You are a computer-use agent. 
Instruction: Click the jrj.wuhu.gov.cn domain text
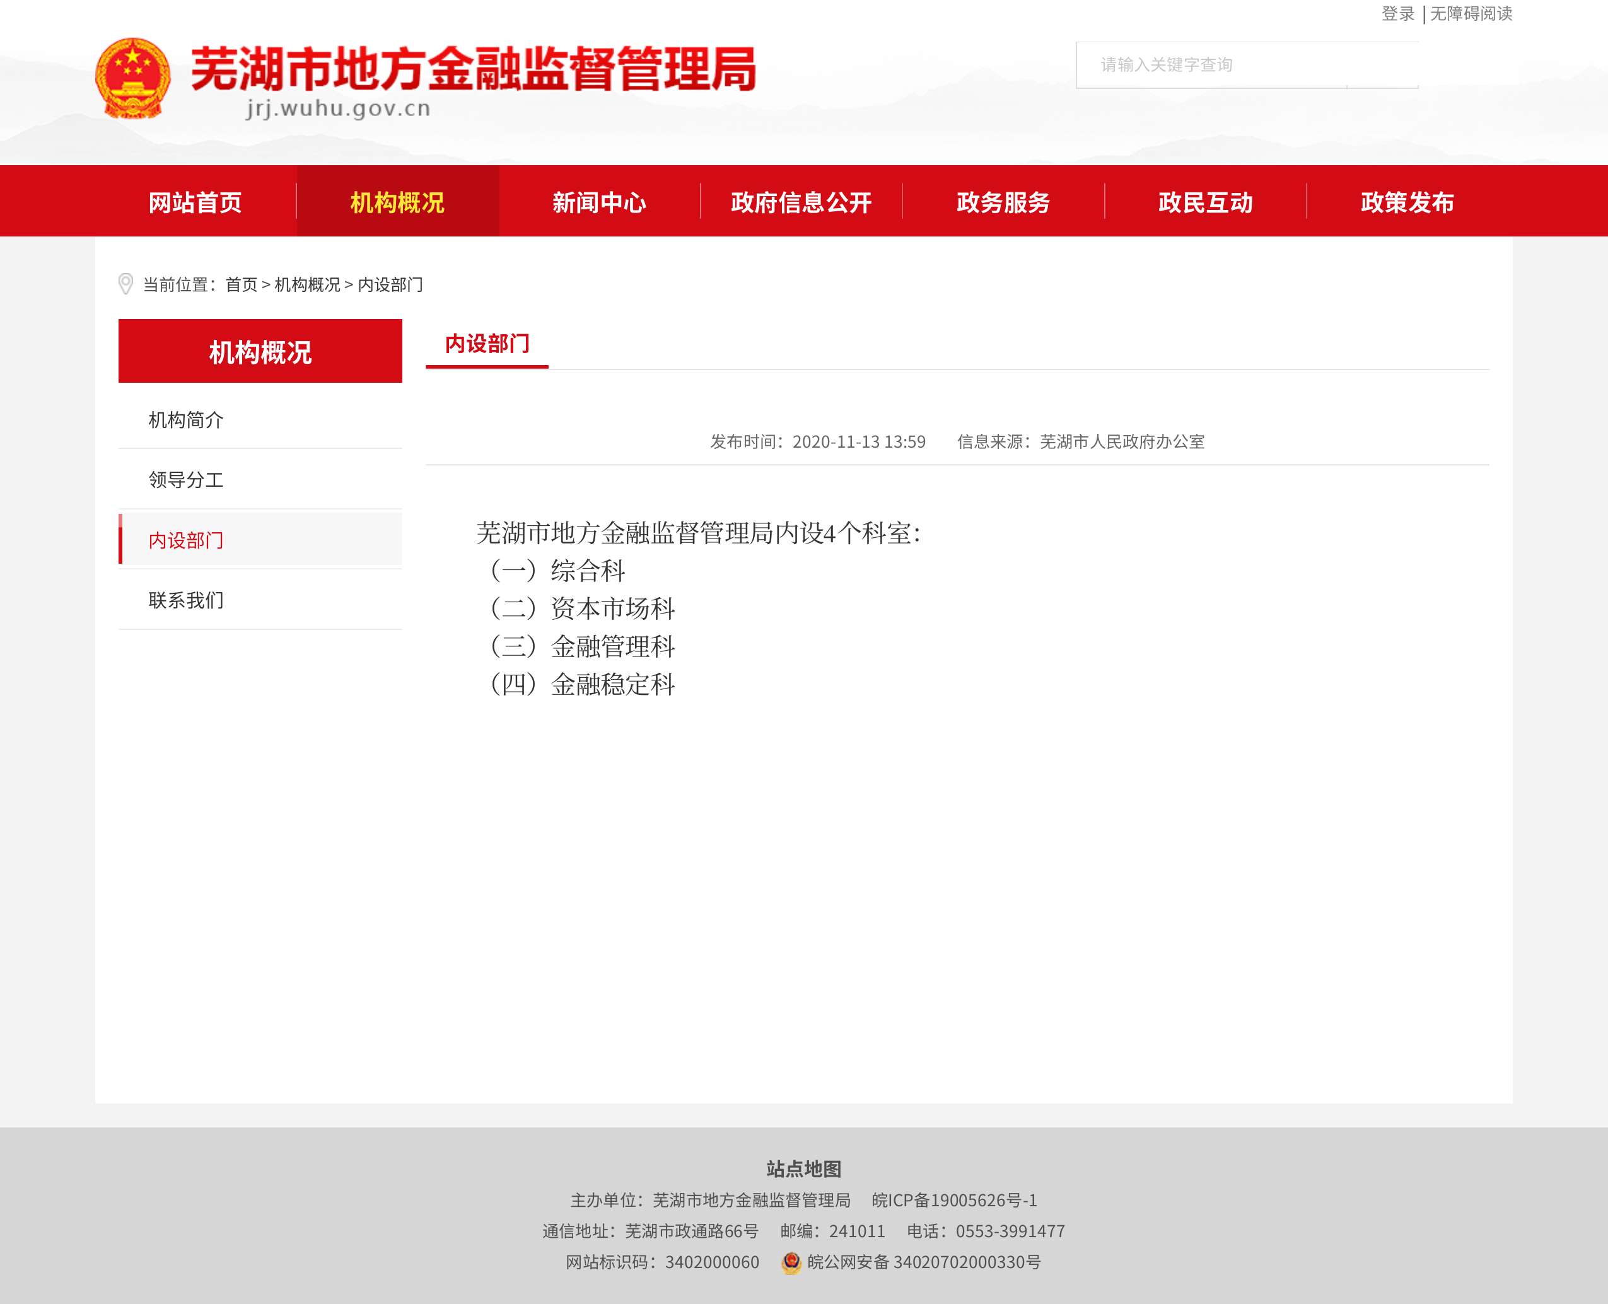339,108
